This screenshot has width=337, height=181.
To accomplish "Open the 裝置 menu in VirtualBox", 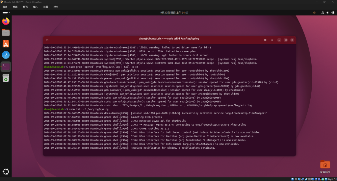I will point(45,7).
